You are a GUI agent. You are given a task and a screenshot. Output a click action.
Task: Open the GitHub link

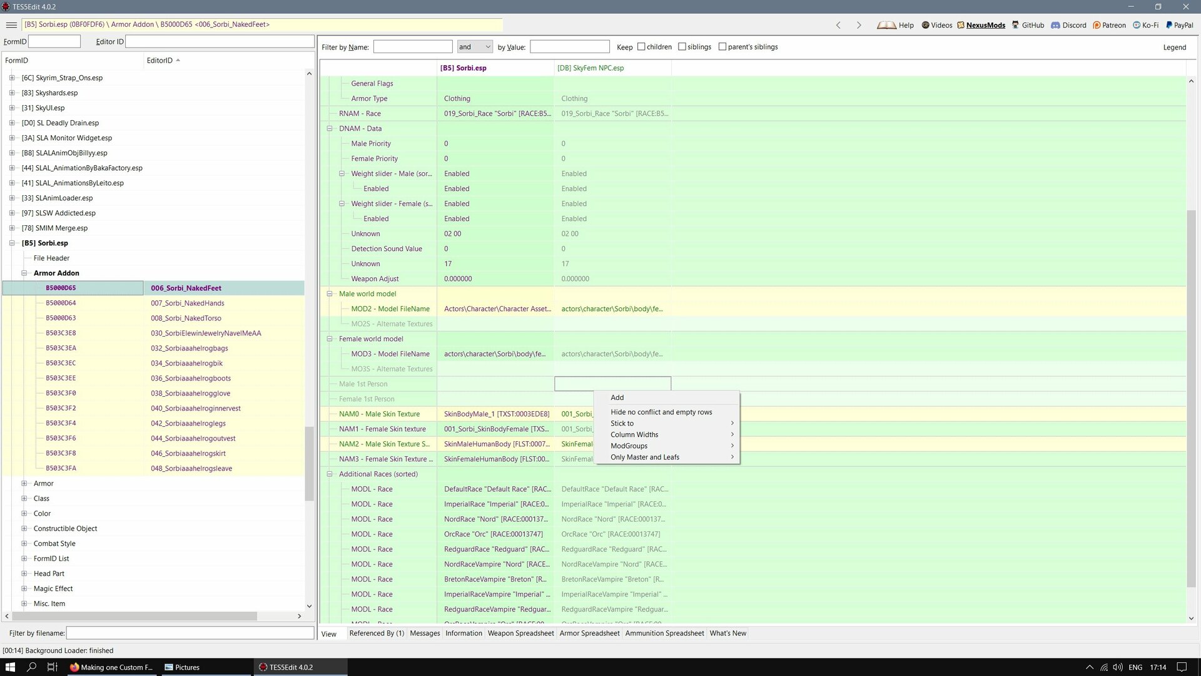tap(1028, 25)
